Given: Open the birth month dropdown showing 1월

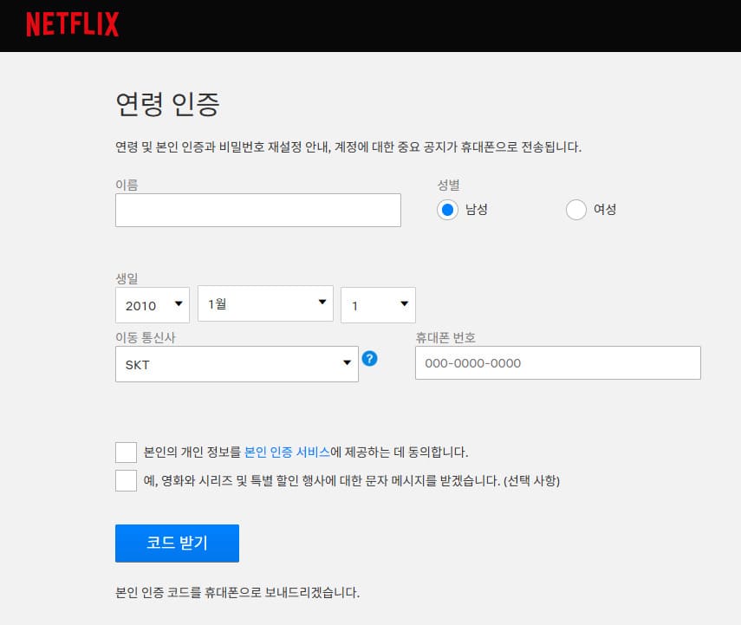Looking at the screenshot, I should pyautogui.click(x=264, y=303).
